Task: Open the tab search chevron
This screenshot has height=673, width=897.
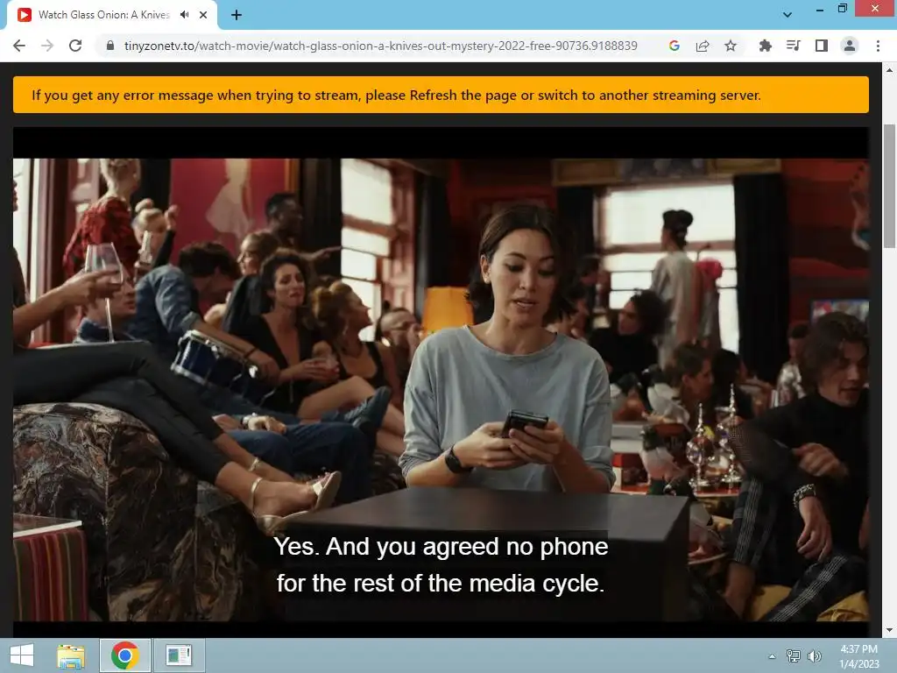Action: tap(788, 15)
